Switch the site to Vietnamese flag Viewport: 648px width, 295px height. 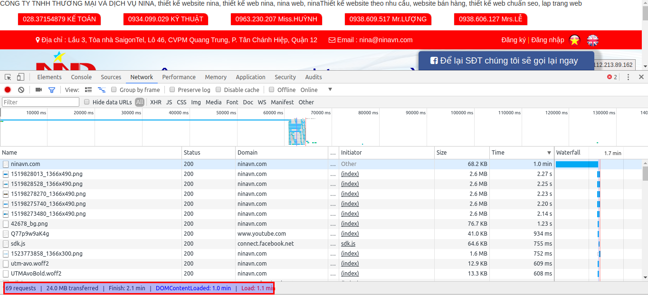[x=575, y=40]
